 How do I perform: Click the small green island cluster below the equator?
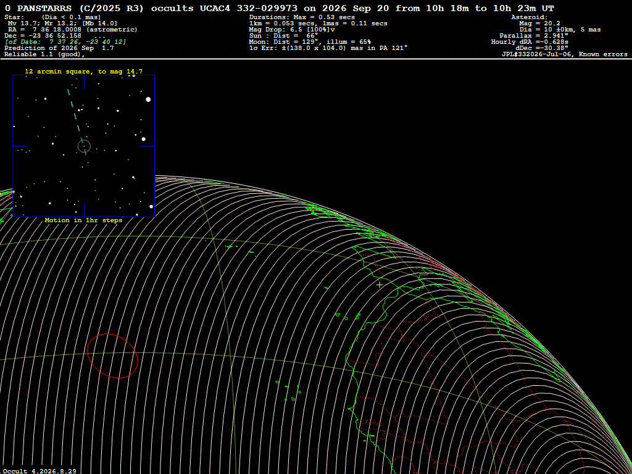click(x=289, y=390)
